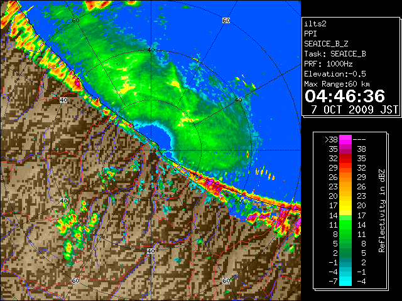Select the yellow legend swatch beside 17
Image resolution: width=402 pixels, height=301 pixels.
click(x=345, y=206)
